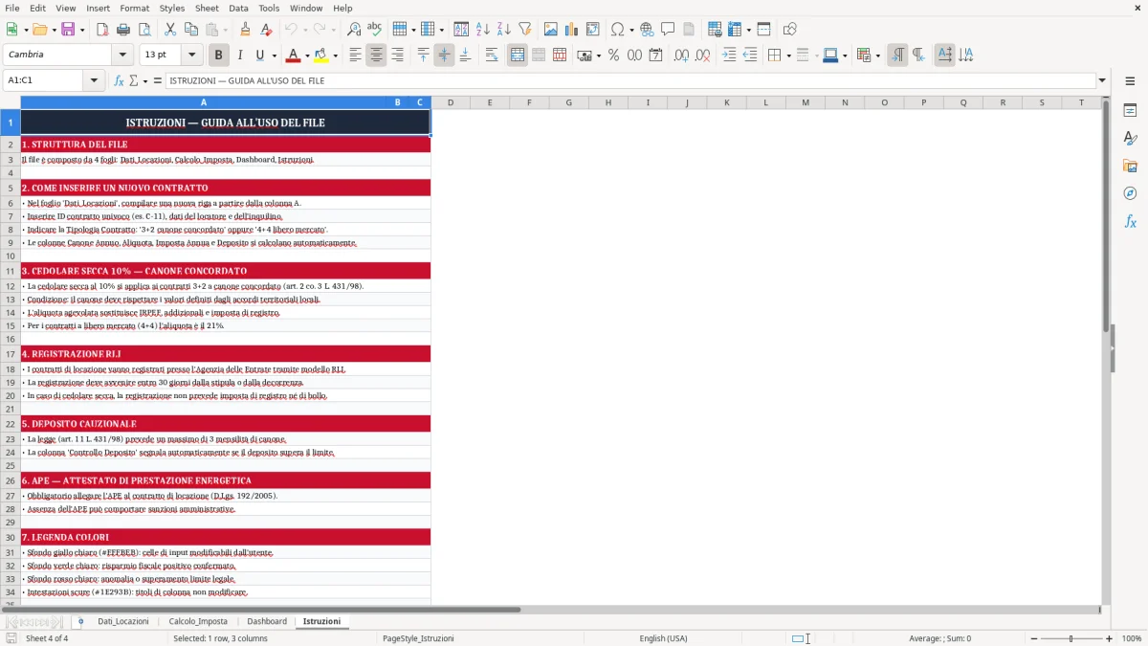The image size is (1148, 646).
Task: Toggle print preview
Action: coord(144,30)
